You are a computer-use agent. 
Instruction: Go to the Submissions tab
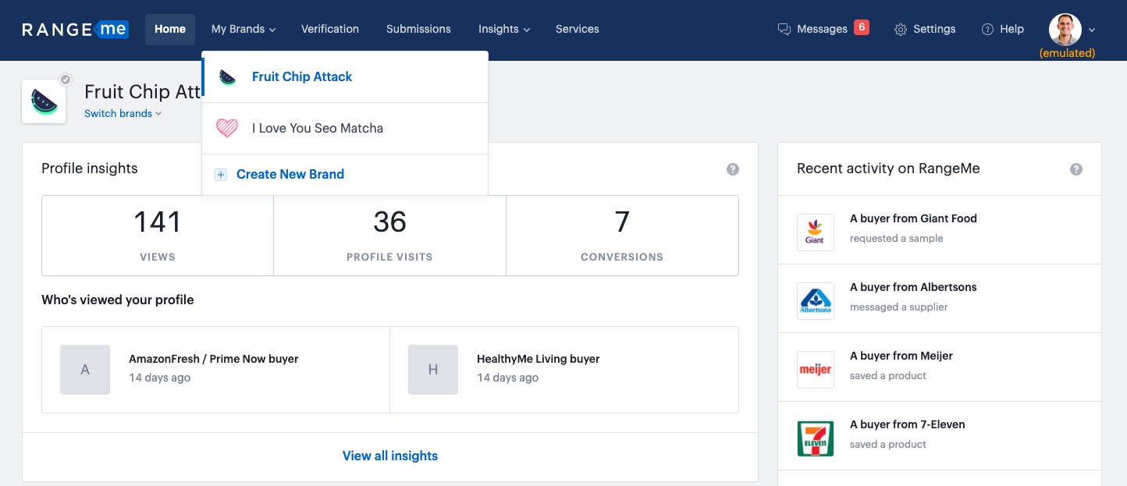coord(418,29)
